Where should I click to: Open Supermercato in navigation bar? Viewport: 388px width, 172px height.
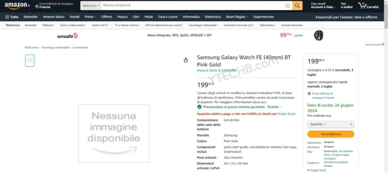[x=263, y=17]
